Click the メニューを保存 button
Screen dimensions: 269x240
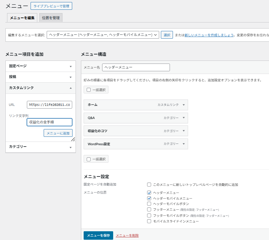pyautogui.click(x=98, y=236)
